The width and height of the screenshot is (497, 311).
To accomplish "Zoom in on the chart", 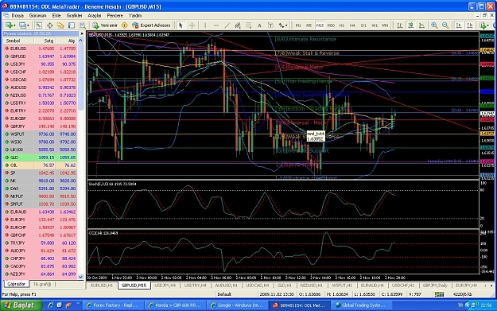I will pyautogui.click(x=434, y=25).
